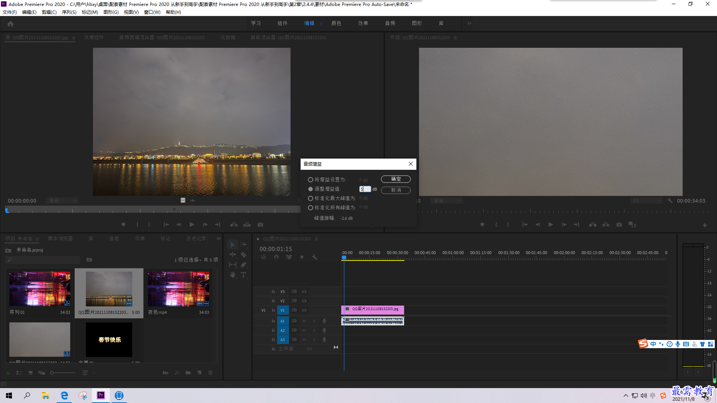Toggle V3 track output eye
Viewport: 717px width, 403px height.
304,291
